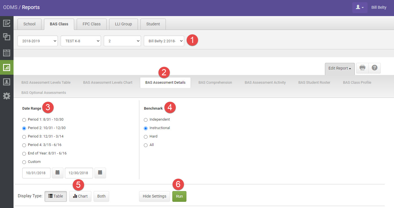Choose the Independent benchmark option
Viewport: 394px width, 208px height.
[146, 120]
